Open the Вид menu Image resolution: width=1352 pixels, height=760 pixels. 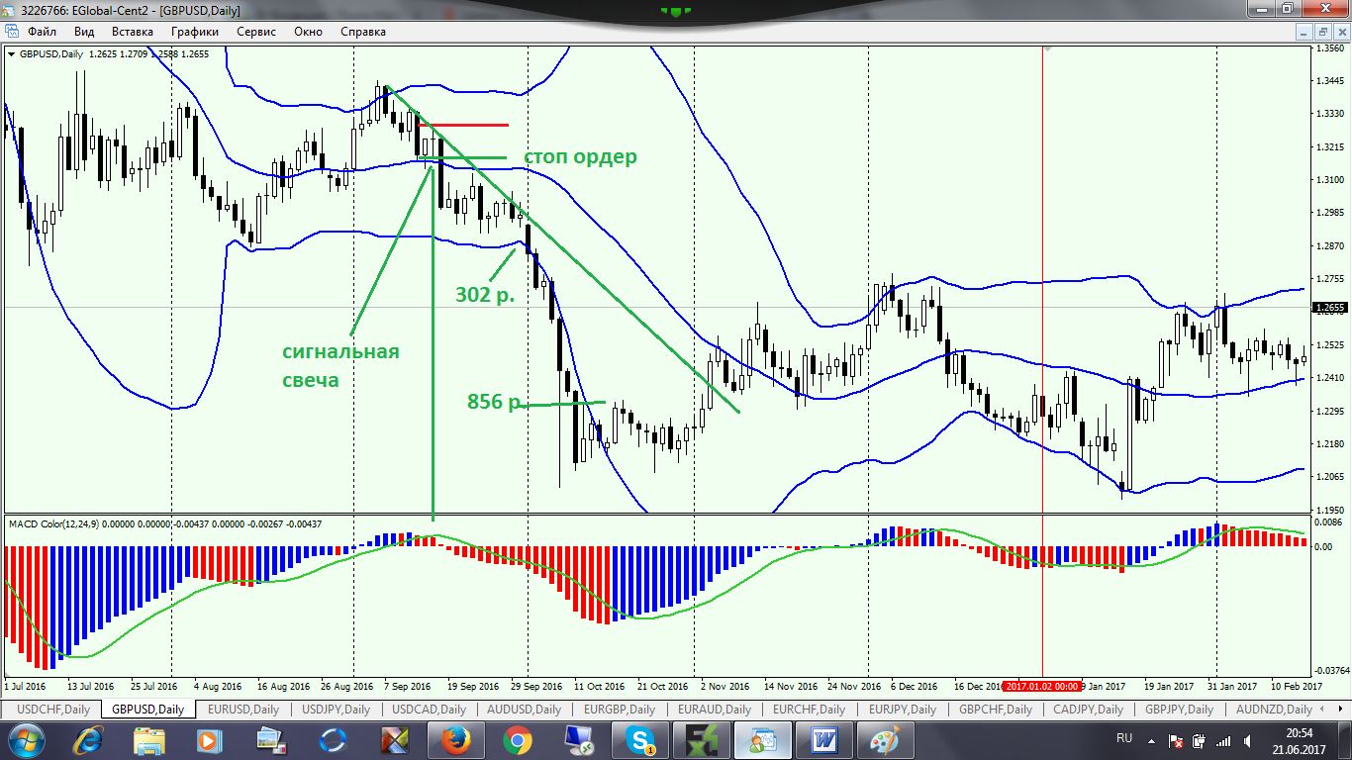click(84, 32)
